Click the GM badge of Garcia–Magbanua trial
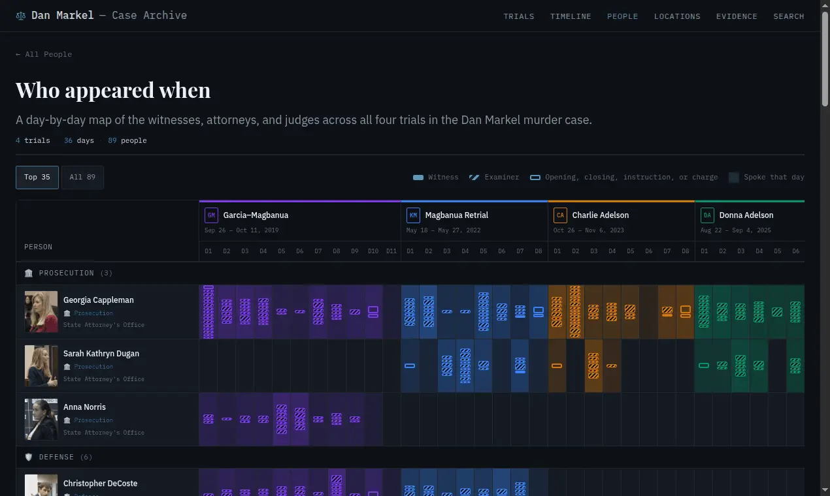 pos(211,215)
